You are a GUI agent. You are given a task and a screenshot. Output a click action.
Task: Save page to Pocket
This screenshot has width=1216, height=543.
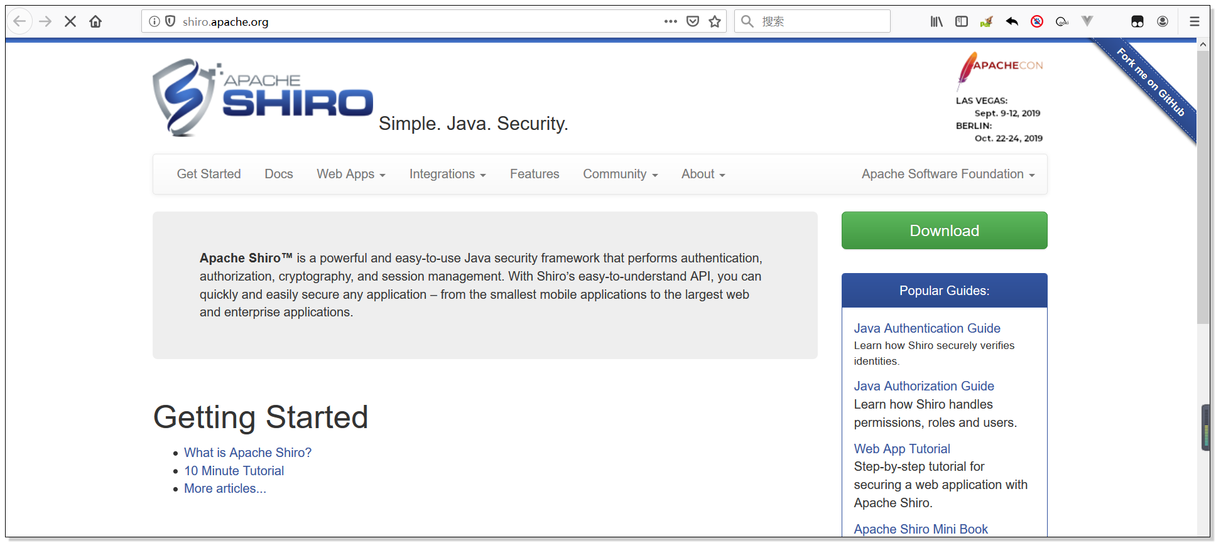693,21
